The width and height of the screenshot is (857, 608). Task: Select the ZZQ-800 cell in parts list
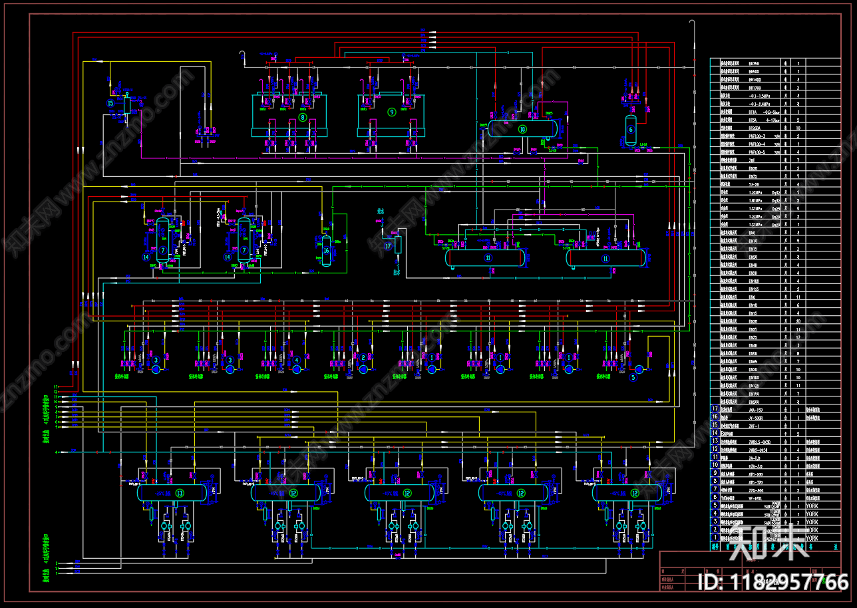[x=756, y=490]
